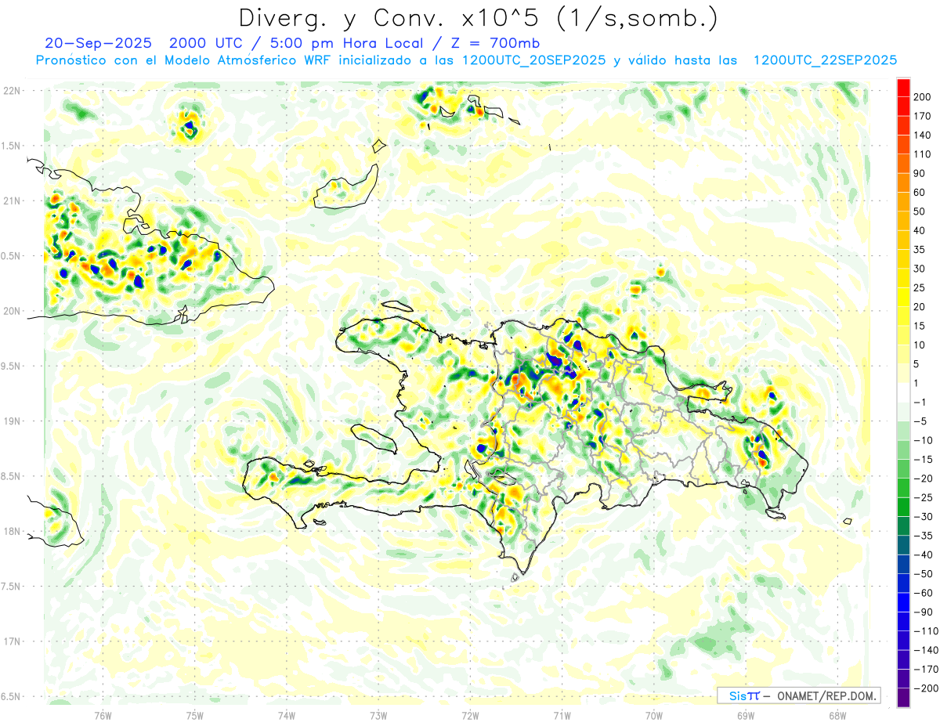The width and height of the screenshot is (940, 726).
Task: Click the 72W longitude tick label
Action: 470,714
